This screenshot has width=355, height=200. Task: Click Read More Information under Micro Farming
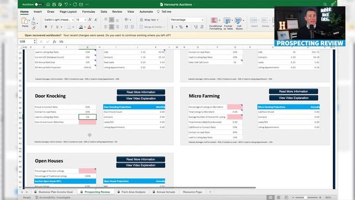(293, 91)
